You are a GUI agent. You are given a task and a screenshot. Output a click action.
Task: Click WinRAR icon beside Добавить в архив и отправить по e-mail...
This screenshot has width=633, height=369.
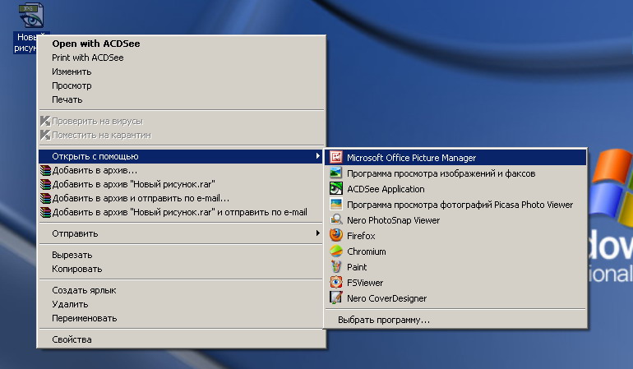45,198
